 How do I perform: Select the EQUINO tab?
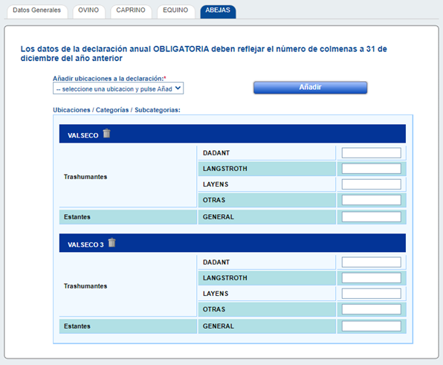(175, 11)
